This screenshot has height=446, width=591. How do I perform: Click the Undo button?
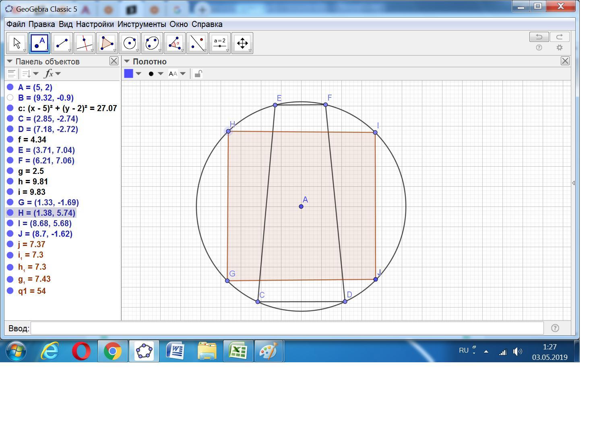(539, 37)
